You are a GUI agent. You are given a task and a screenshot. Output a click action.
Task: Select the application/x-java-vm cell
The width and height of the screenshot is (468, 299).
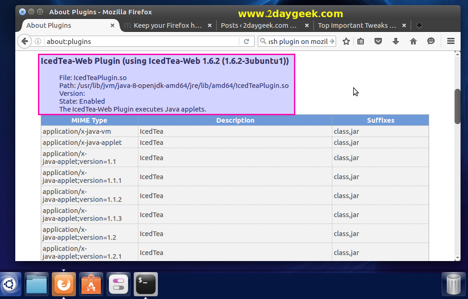[x=89, y=131]
